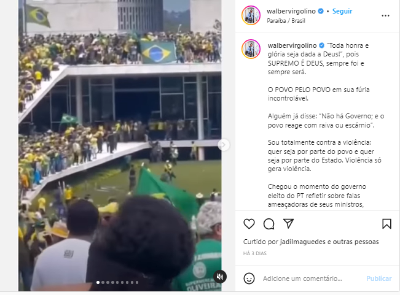
Task: Open the three-dot more options menu
Action: tap(385, 16)
